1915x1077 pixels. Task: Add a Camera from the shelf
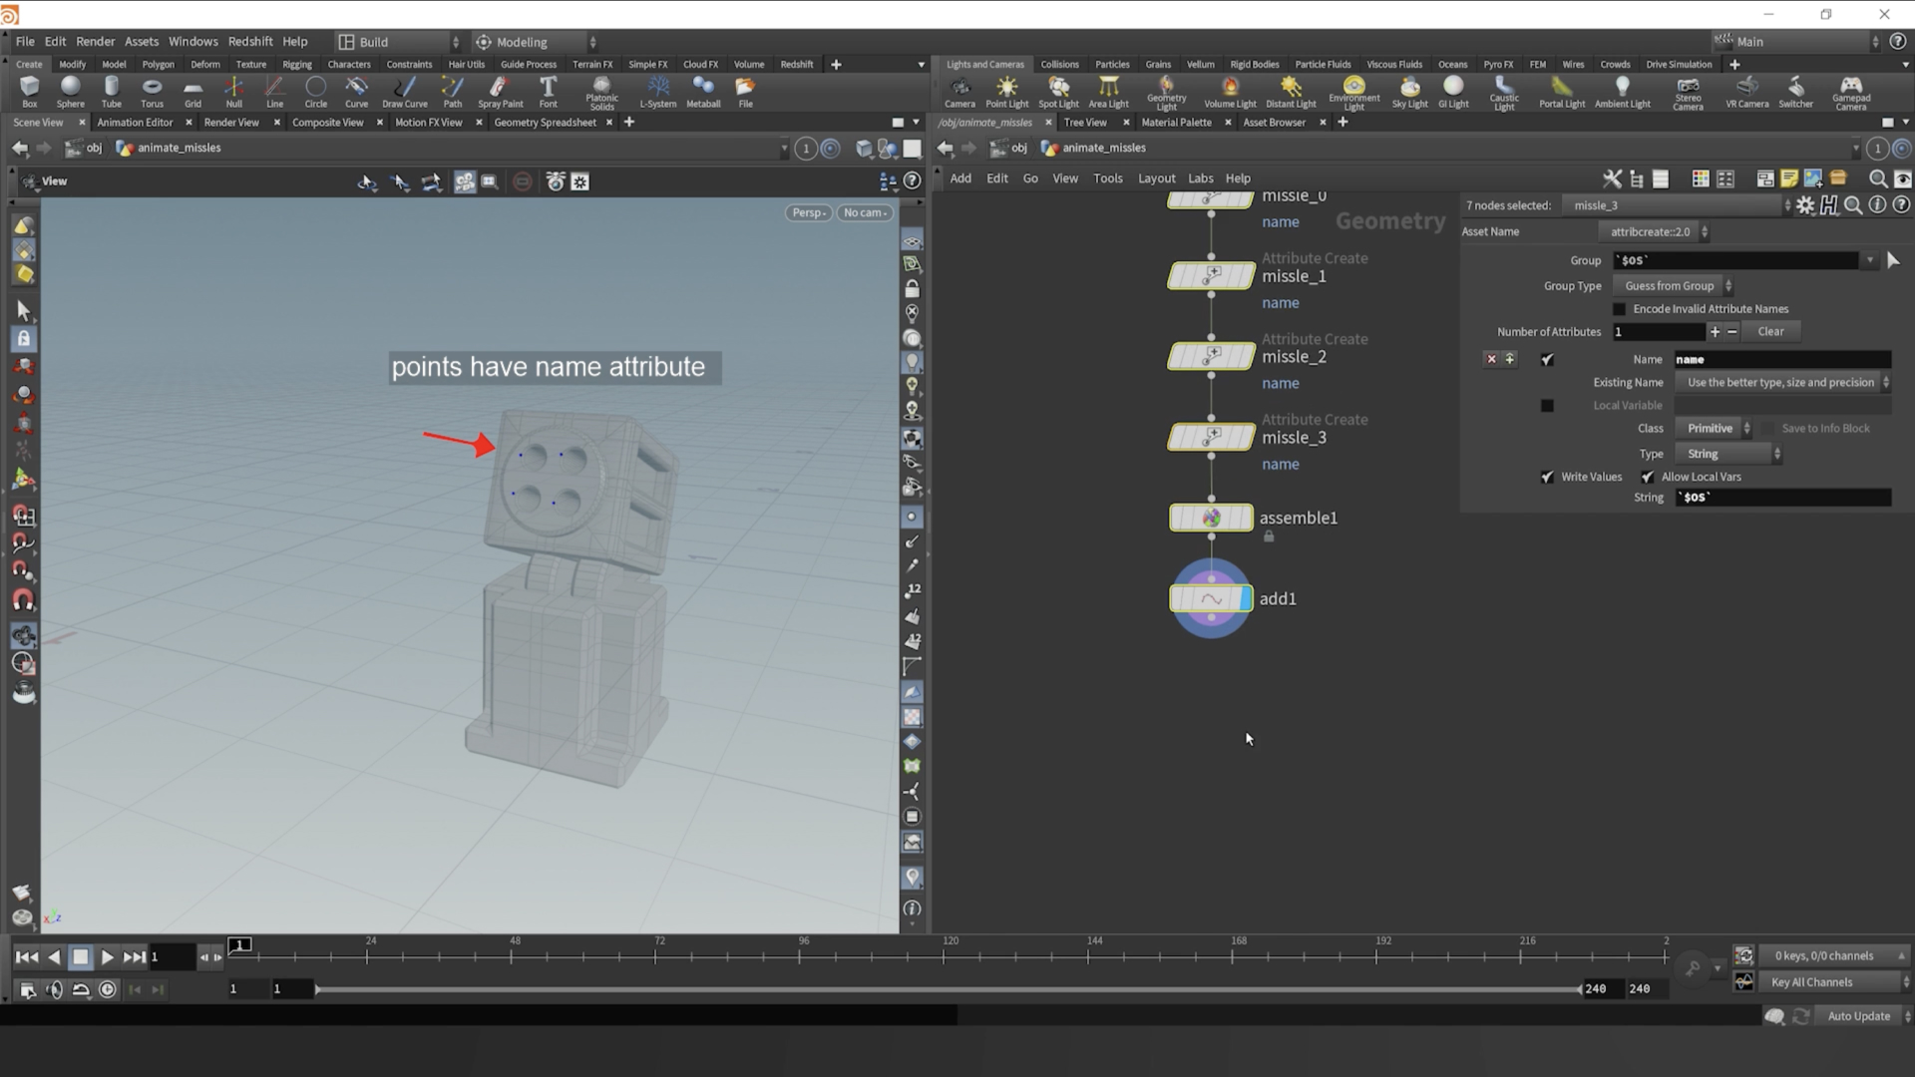[x=959, y=92]
